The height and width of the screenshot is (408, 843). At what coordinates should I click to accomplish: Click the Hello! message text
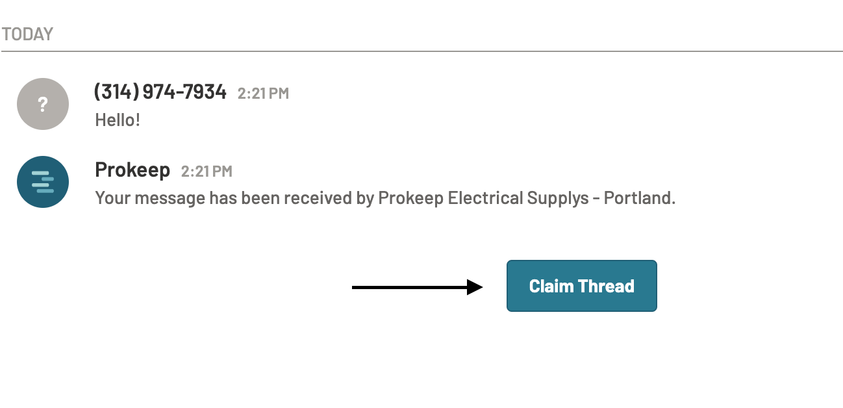tap(118, 120)
